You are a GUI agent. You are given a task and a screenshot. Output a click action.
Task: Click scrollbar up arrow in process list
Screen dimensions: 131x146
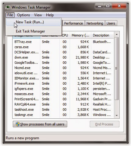(117, 34)
